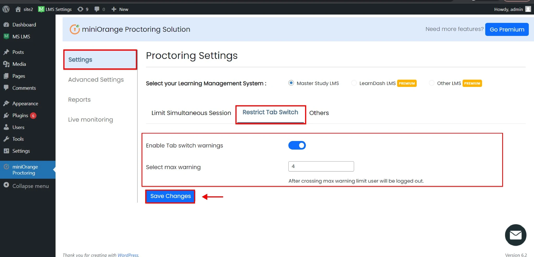The width and height of the screenshot is (534, 257).
Task: Click the Comments icon in sidebar
Action: point(6,88)
